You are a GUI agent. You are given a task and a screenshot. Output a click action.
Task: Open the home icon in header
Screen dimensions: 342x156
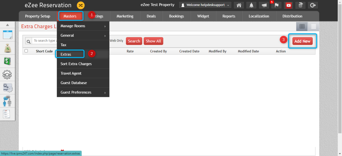pyautogui.click(x=239, y=5)
